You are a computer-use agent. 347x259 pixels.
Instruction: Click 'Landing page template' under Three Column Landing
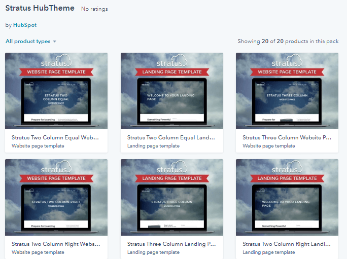click(x=153, y=252)
